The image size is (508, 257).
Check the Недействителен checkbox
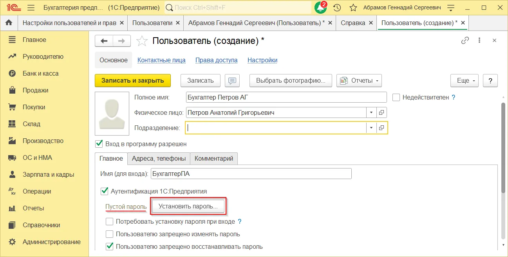click(x=396, y=98)
